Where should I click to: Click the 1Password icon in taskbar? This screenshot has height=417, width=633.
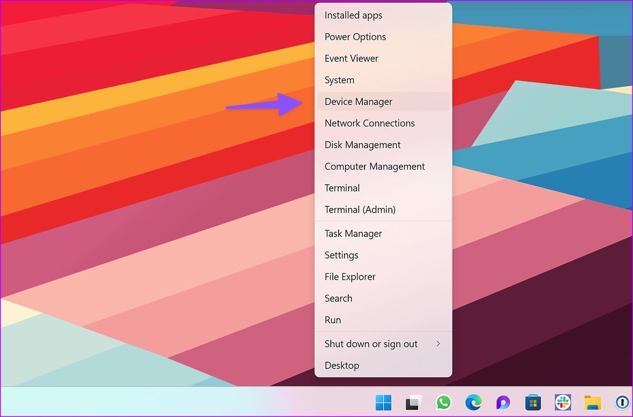tap(623, 403)
